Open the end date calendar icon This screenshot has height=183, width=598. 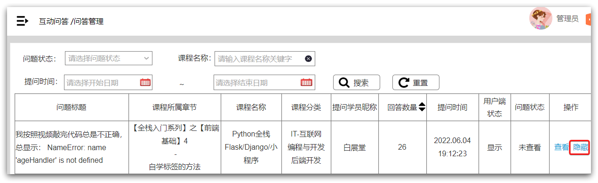click(306, 83)
